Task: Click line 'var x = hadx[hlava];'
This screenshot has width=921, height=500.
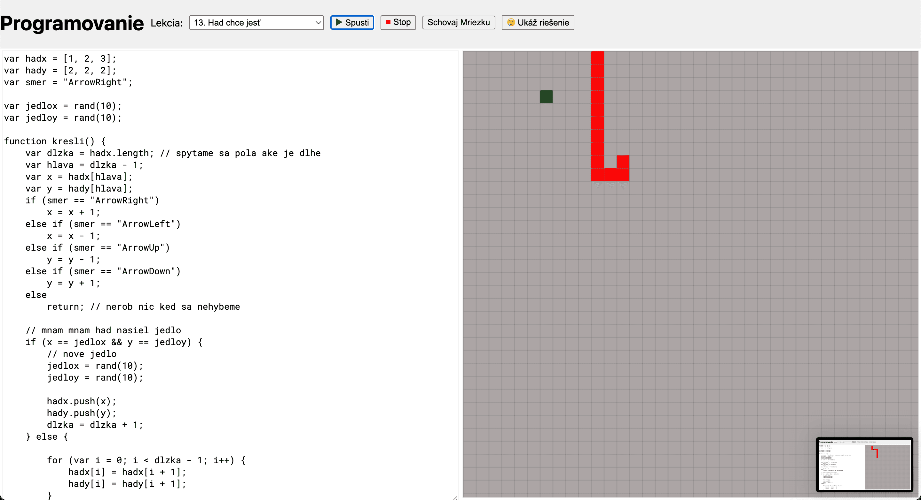Action: click(79, 177)
